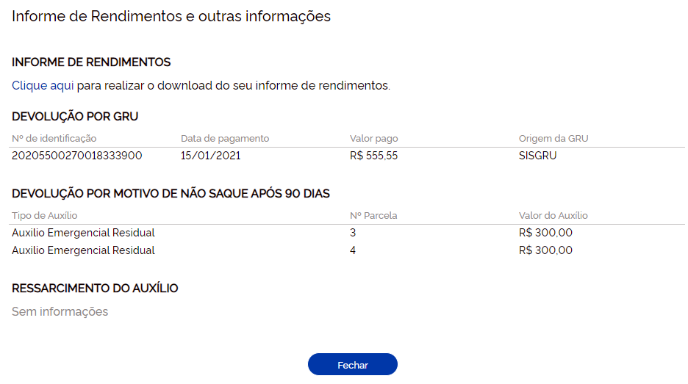
Task: Click the "Valor pago" column header
Action: click(x=374, y=138)
